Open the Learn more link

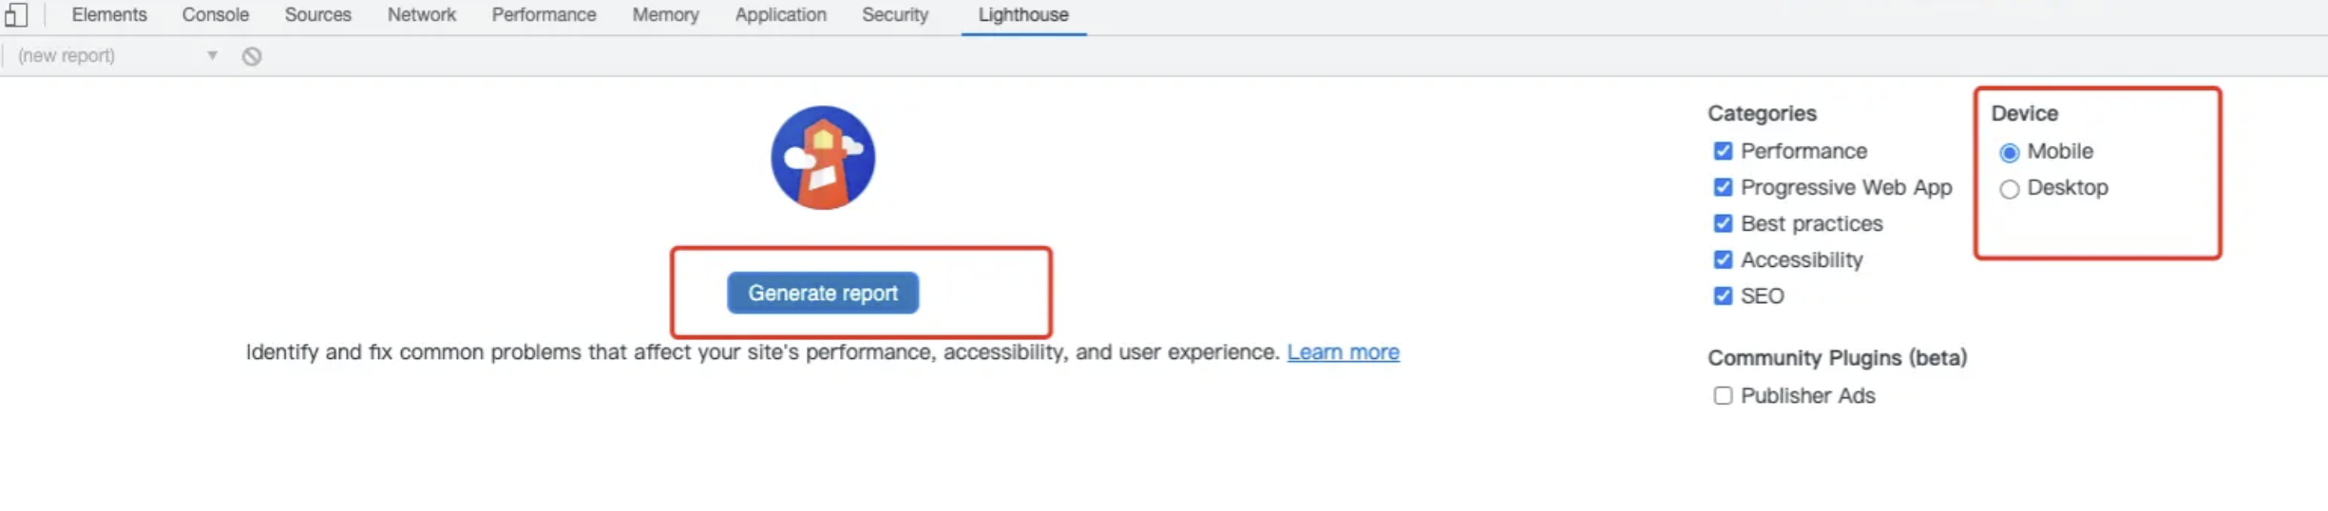pos(1343,352)
